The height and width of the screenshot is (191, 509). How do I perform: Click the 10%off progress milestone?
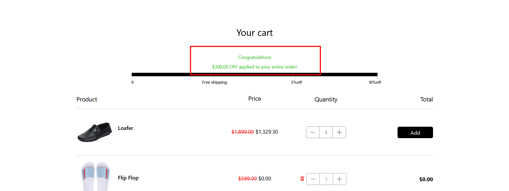(x=375, y=82)
